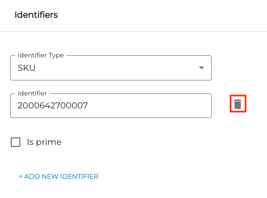Click the caret triangle beside SKU

202,68
